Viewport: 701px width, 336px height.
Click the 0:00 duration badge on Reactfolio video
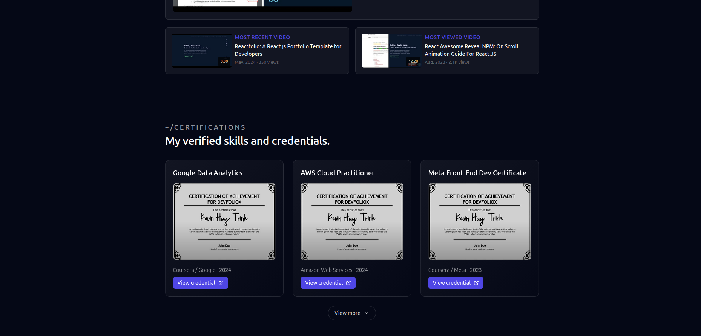point(224,61)
